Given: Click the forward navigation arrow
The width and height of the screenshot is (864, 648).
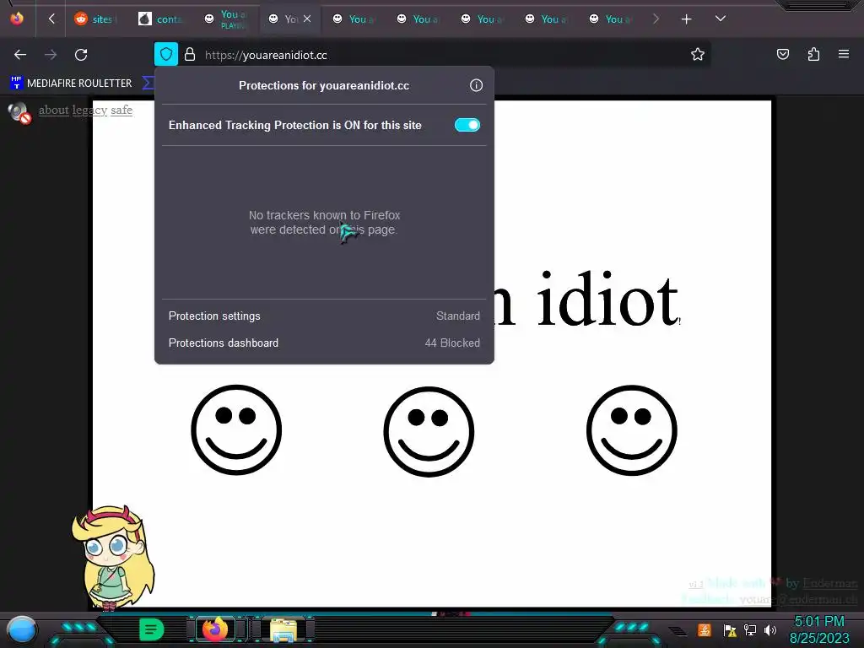Looking at the screenshot, I should pos(51,55).
